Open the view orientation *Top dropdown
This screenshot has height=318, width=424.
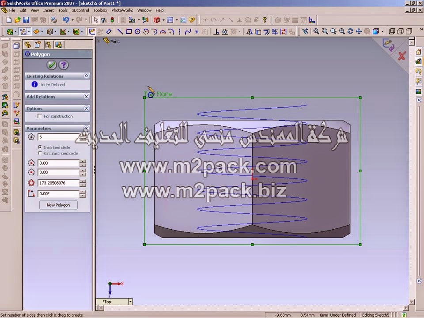tap(130, 302)
